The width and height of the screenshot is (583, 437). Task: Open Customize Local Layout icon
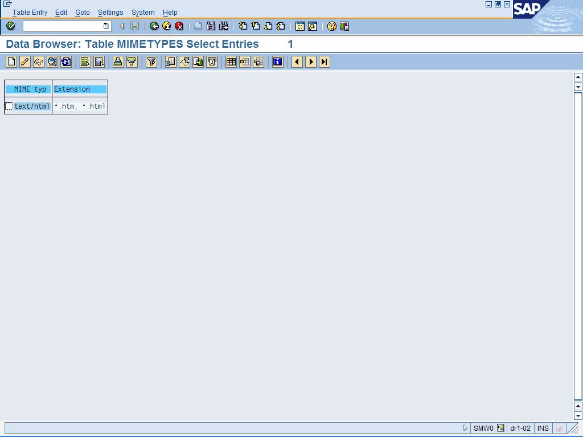point(344,26)
